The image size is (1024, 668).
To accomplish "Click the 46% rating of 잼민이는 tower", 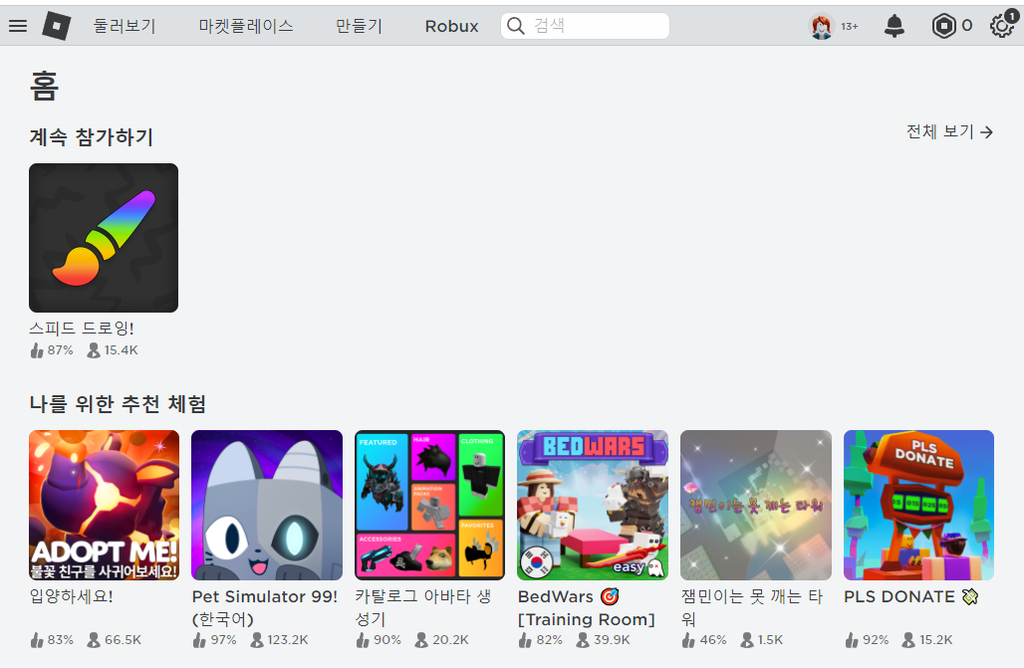I will (x=704, y=640).
